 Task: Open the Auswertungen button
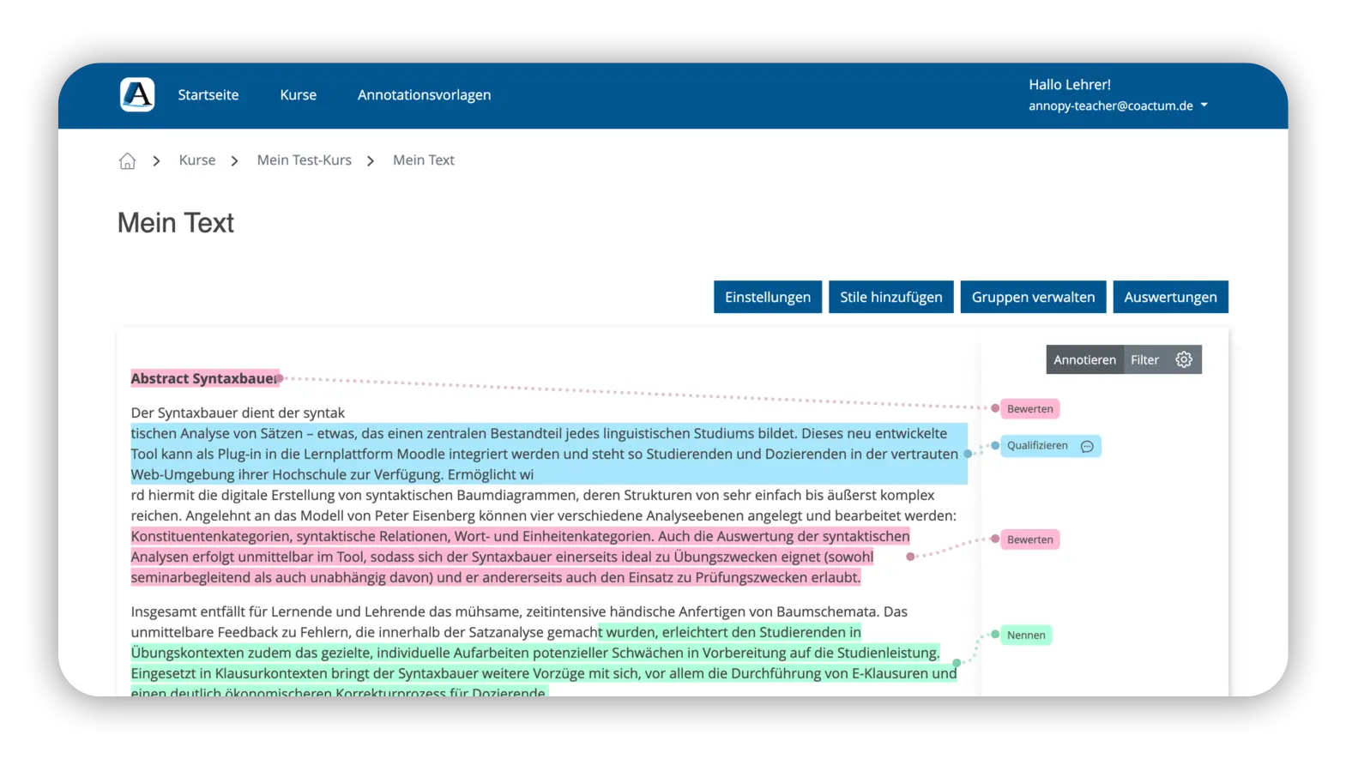1170,298
